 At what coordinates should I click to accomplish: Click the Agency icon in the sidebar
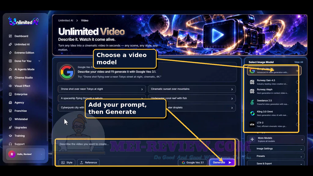[10, 103]
